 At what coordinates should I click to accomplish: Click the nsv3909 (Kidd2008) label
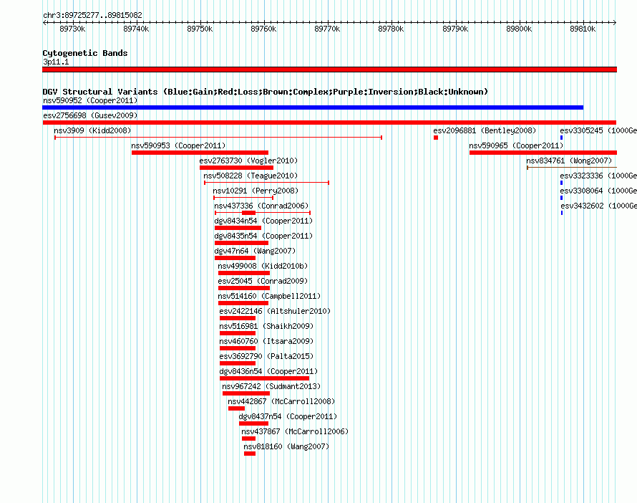pos(92,130)
